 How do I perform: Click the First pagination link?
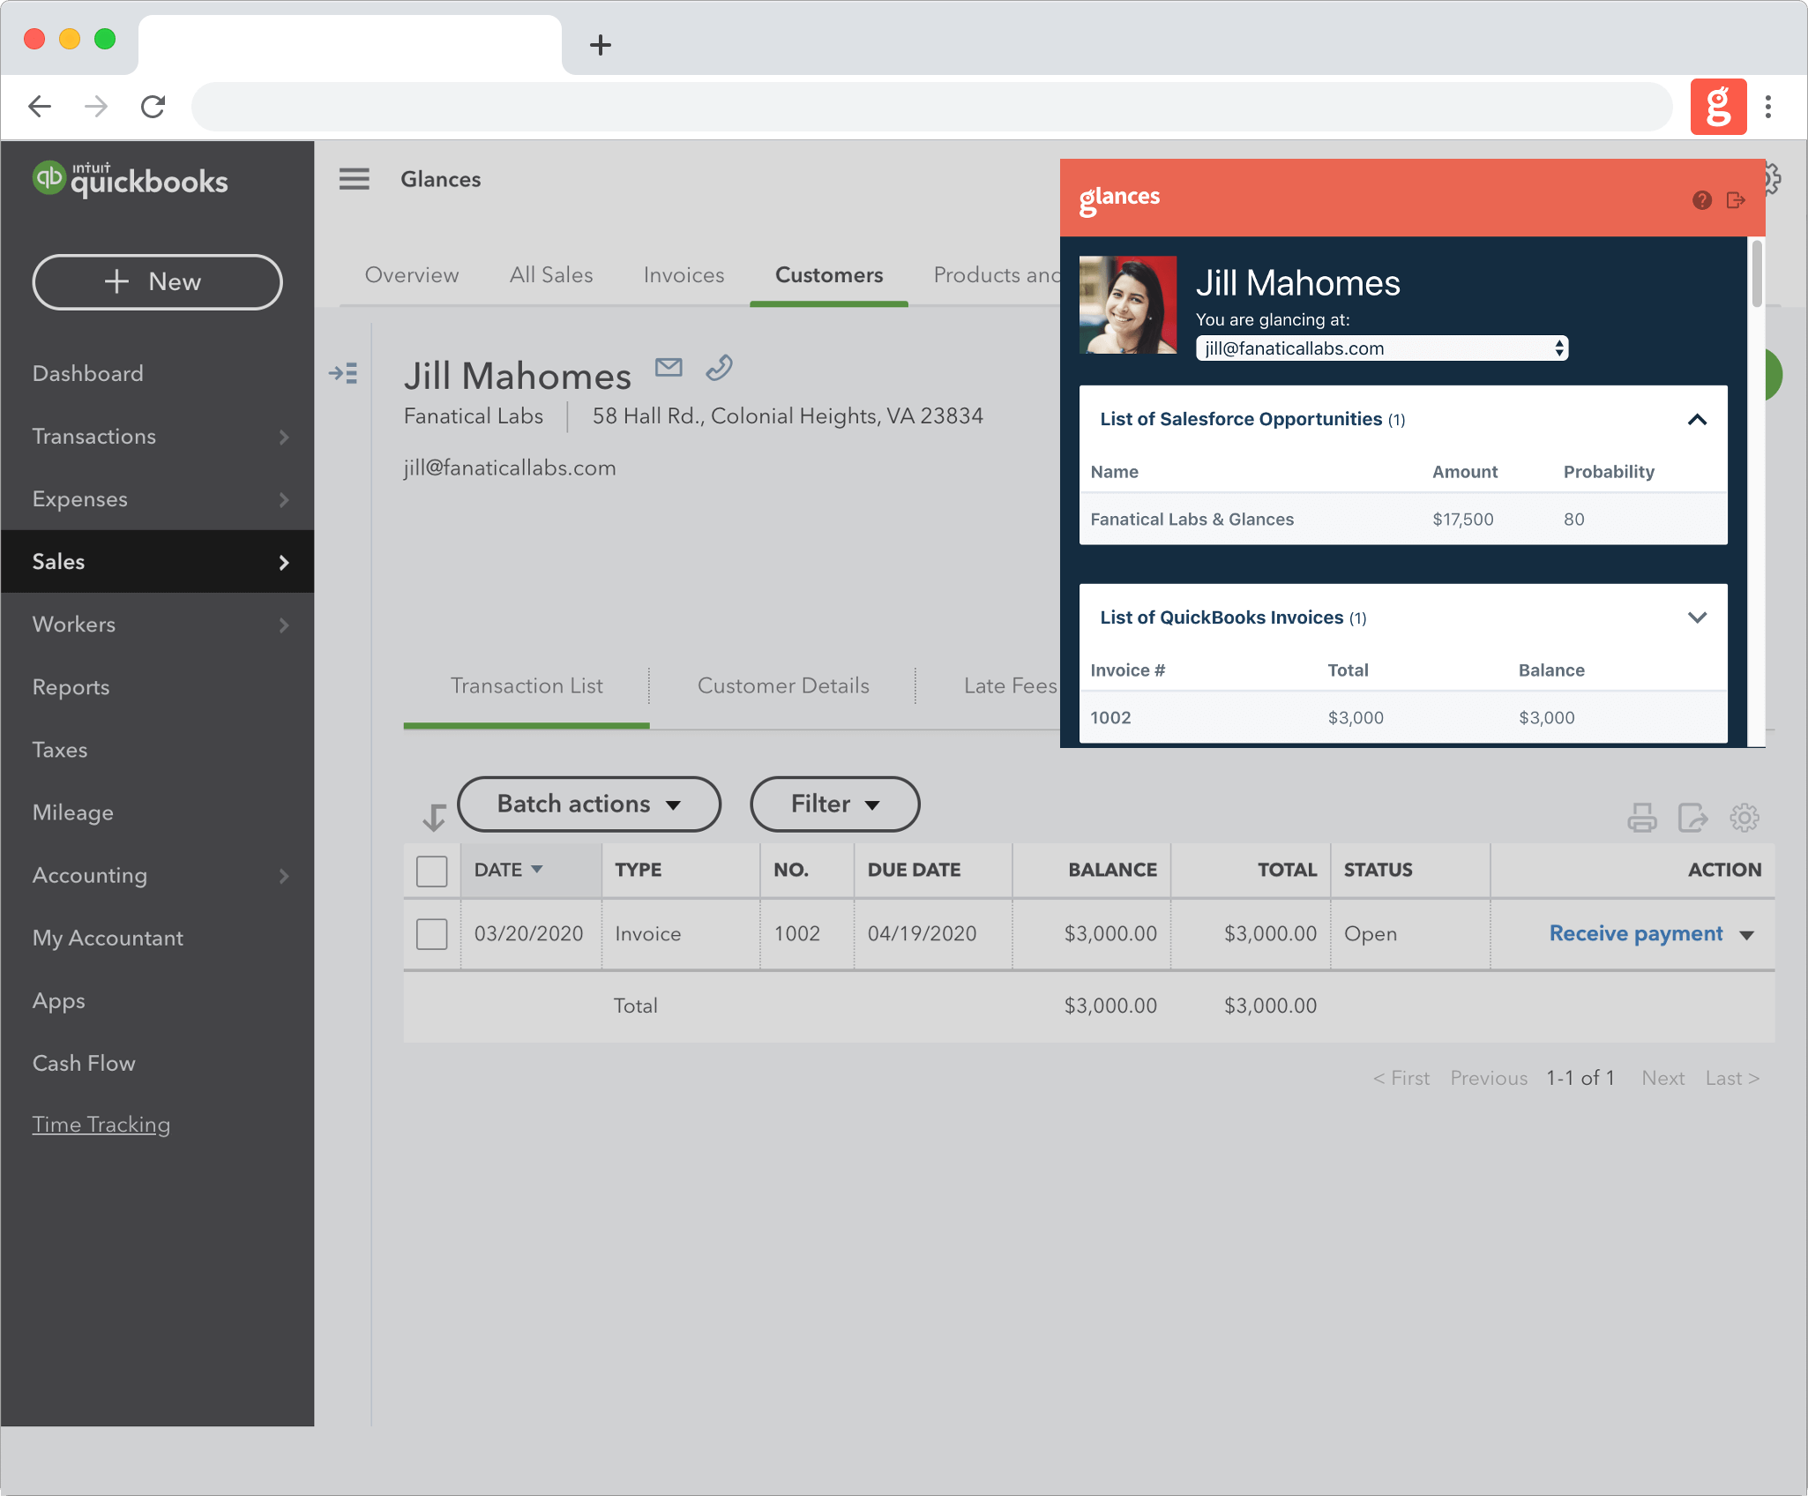tap(1401, 1078)
